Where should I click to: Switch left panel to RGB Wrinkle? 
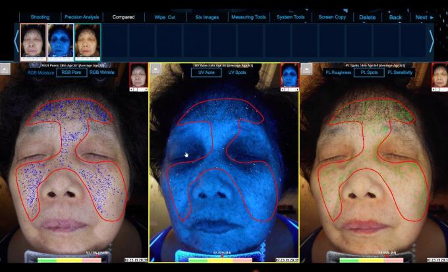102,72
